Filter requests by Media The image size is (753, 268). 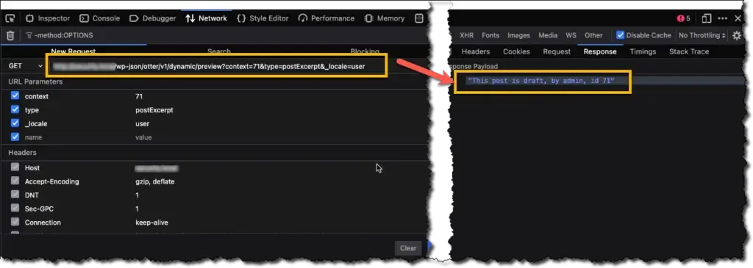point(548,35)
